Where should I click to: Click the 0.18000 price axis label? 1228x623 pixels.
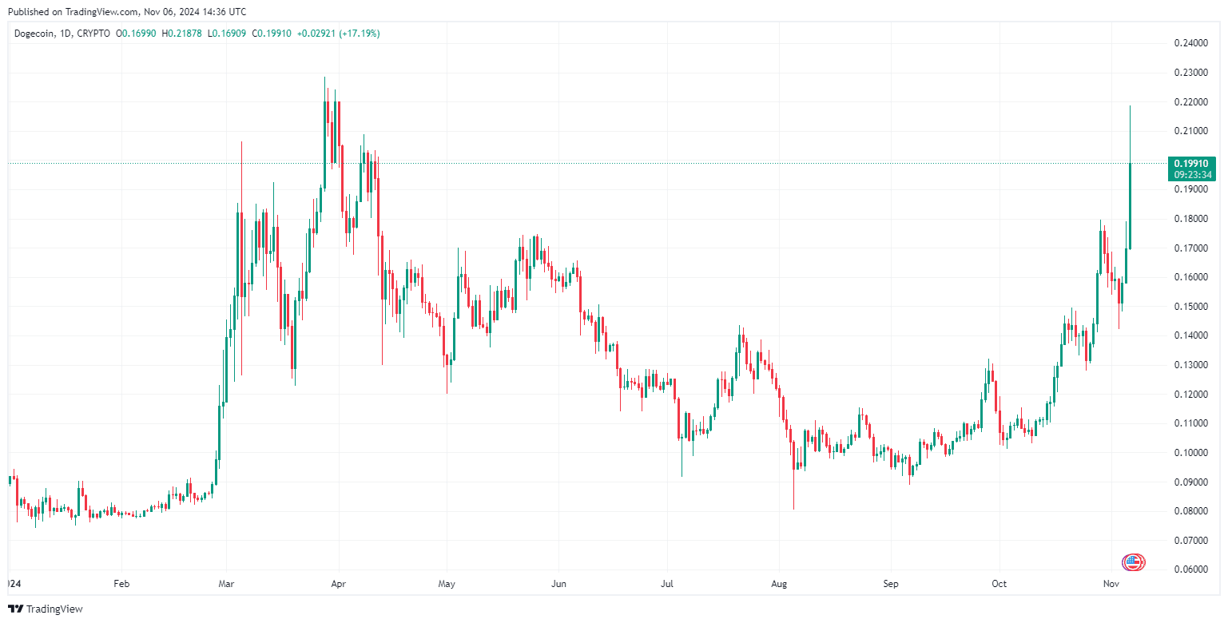[x=1191, y=219]
